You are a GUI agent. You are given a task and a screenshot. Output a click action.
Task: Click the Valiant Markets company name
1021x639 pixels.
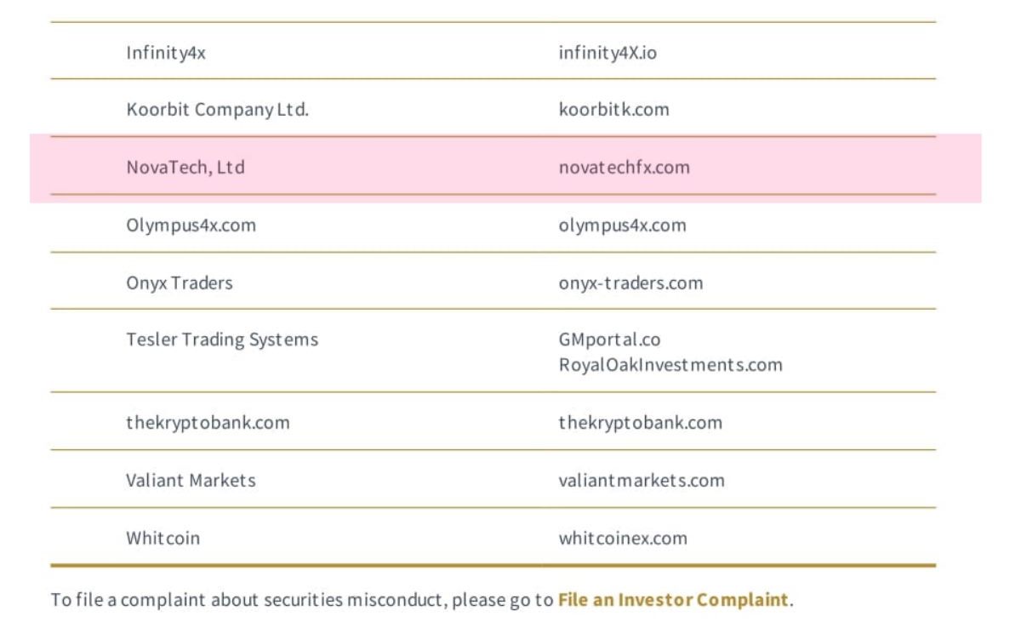pyautogui.click(x=191, y=480)
